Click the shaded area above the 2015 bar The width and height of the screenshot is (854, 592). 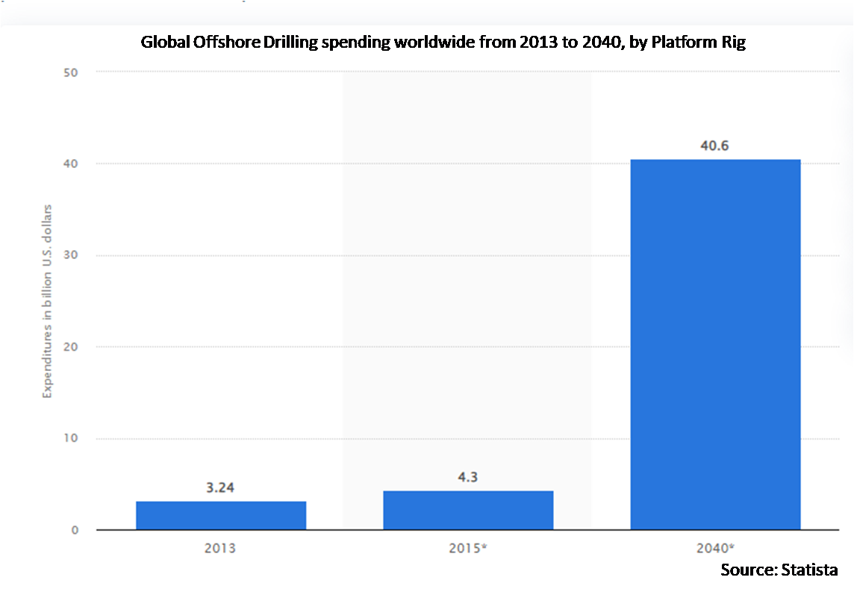pyautogui.click(x=468, y=261)
